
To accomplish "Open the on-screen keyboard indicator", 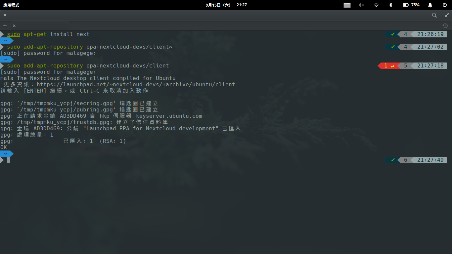I will click(x=347, y=5).
